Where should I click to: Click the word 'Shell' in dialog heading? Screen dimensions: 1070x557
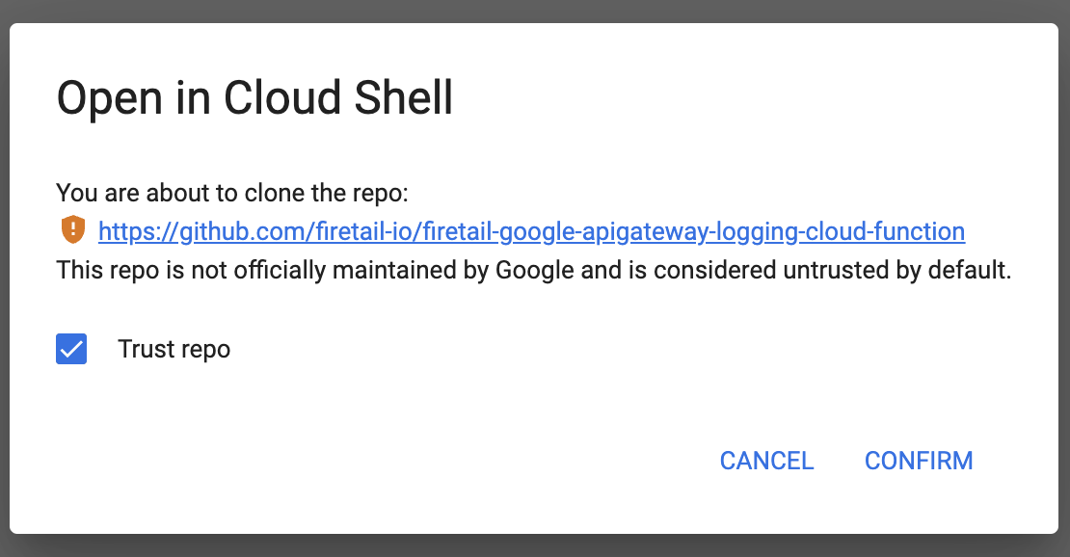[x=403, y=98]
